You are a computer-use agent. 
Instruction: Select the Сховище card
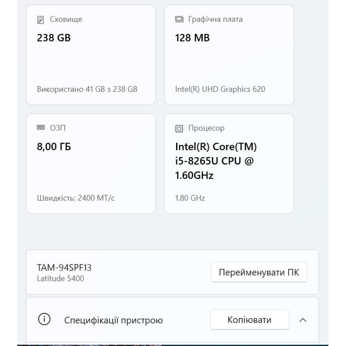point(91,54)
